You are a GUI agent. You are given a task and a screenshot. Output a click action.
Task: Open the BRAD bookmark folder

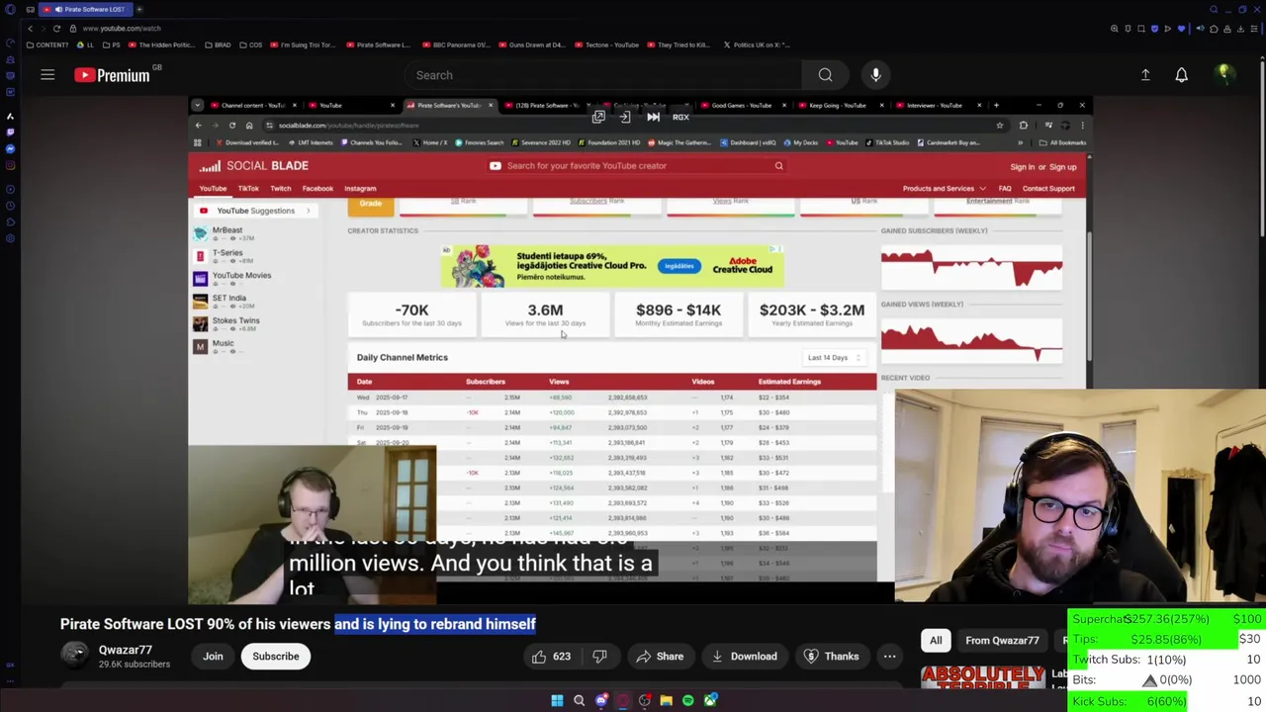pos(218,44)
